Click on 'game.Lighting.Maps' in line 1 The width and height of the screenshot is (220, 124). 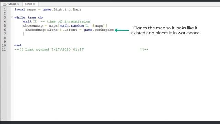coord(62,9)
